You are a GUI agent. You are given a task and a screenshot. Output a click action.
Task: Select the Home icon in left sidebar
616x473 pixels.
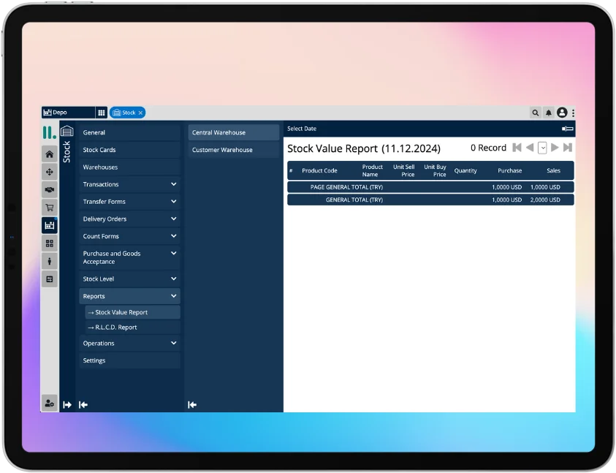(49, 154)
